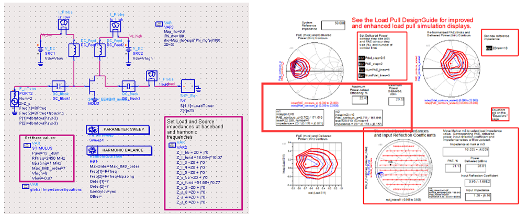Click the System Reference Impedance value box

tap(333, 25)
